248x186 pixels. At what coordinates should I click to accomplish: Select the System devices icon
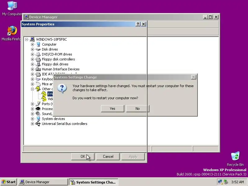[38, 119]
